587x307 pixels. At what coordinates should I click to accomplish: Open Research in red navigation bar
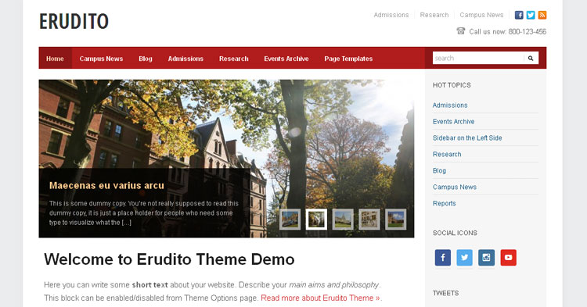[x=233, y=59]
